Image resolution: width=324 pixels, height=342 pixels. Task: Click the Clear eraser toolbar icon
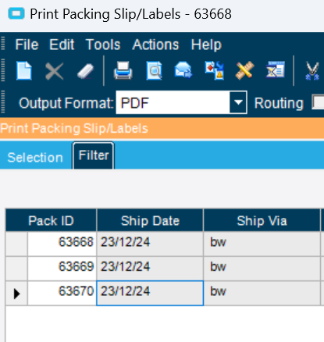click(85, 71)
